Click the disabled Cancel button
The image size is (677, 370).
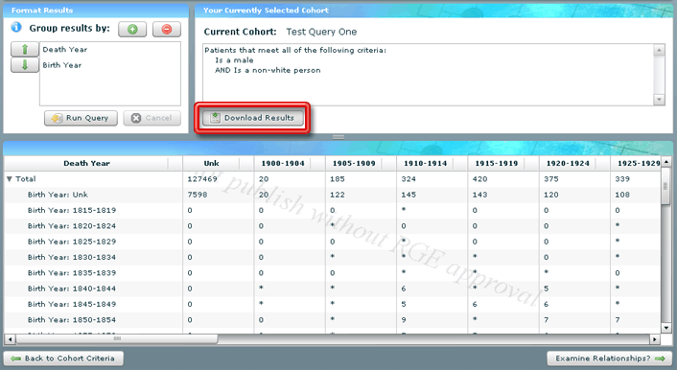click(152, 118)
